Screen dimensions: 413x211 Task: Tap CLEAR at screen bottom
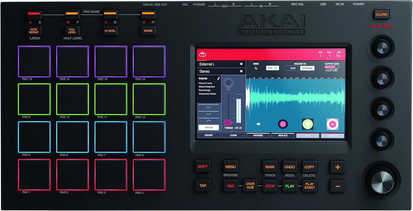[x=233, y=135]
